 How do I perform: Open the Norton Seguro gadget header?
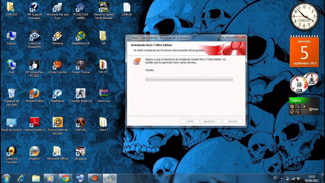(x=304, y=100)
